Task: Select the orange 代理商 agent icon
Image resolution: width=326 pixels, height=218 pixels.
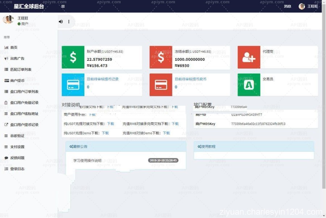Action: pos(248,57)
